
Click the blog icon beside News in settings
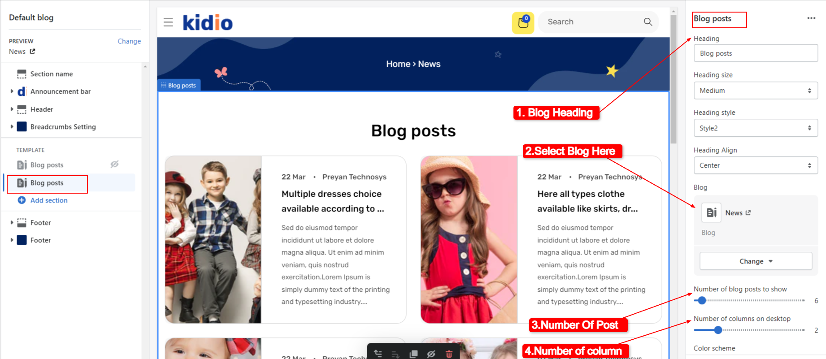(711, 212)
